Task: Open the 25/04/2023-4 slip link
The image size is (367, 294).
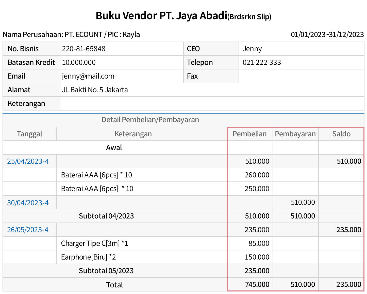Action: pos(28,161)
